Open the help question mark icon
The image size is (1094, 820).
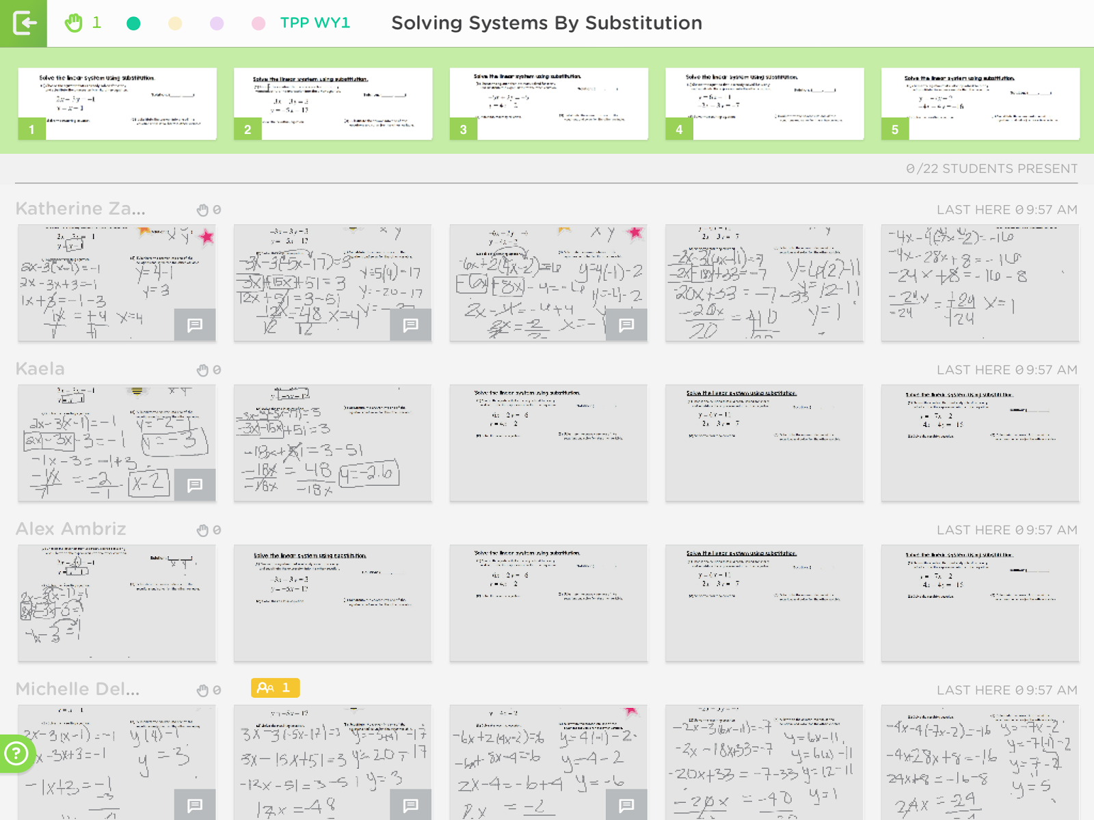point(16,754)
